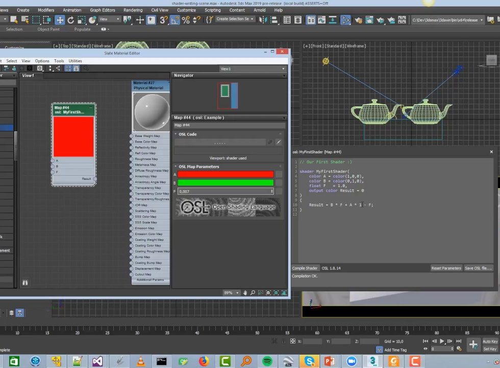Click the Align tool icon

(x=274, y=20)
